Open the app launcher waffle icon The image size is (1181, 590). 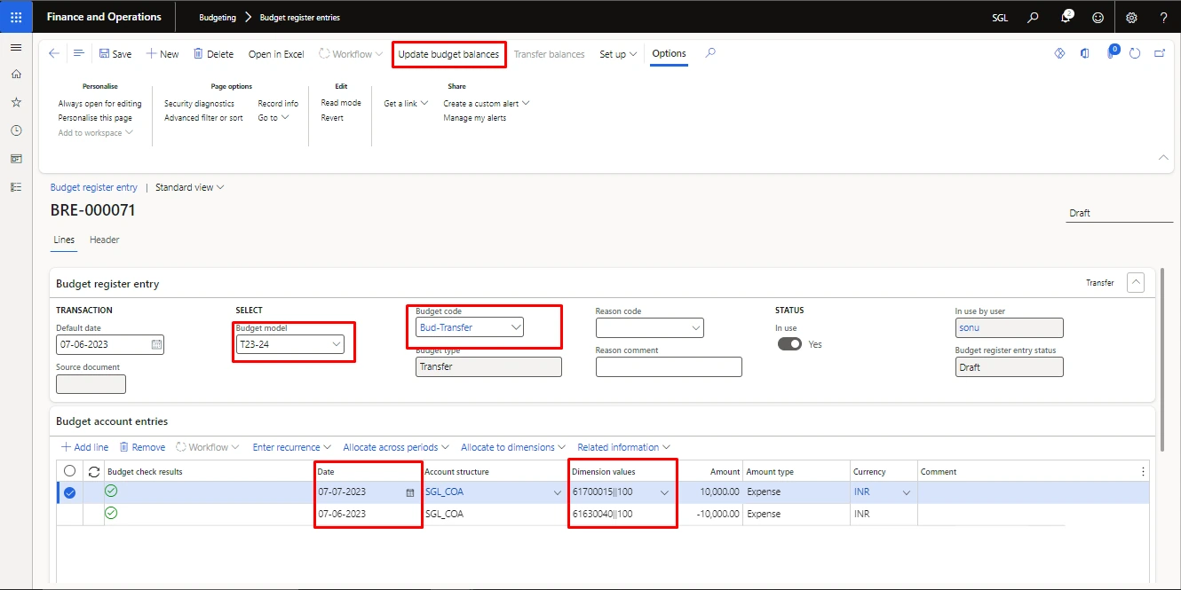pos(16,17)
